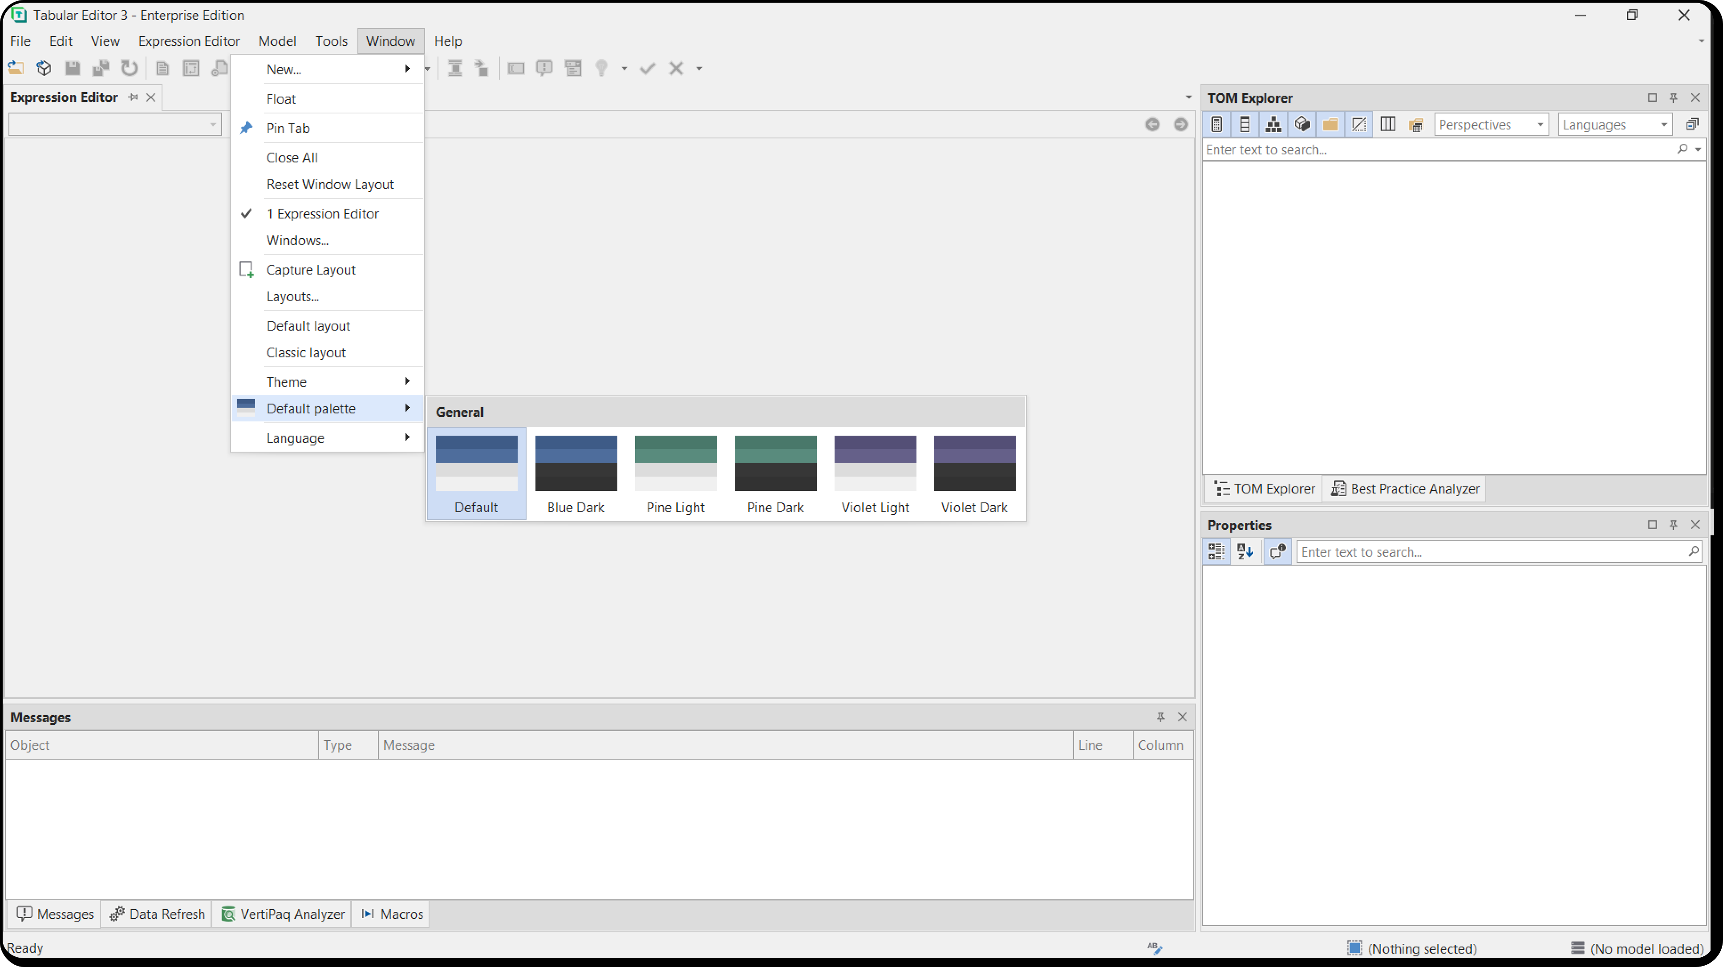Expand the Language submenu
The image size is (1723, 967).
[328, 437]
